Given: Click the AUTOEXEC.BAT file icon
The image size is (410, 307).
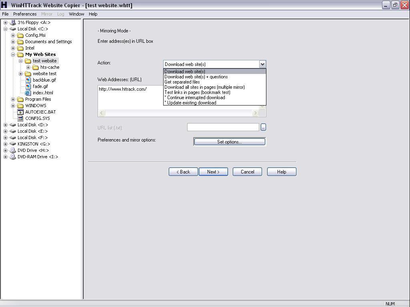Looking at the screenshot, I should pyautogui.click(x=21, y=112).
